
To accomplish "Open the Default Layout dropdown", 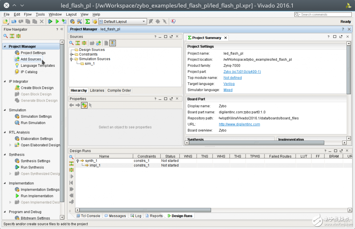I will (144, 22).
